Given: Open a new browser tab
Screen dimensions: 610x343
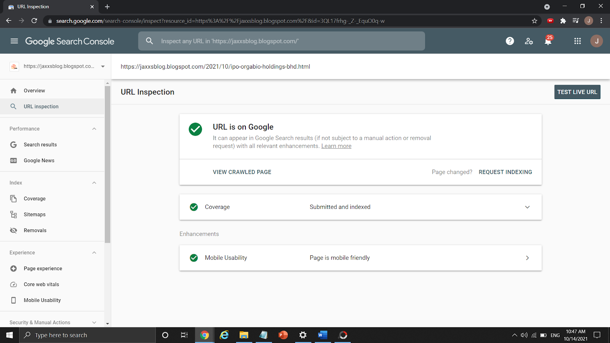Looking at the screenshot, I should pos(107,6).
